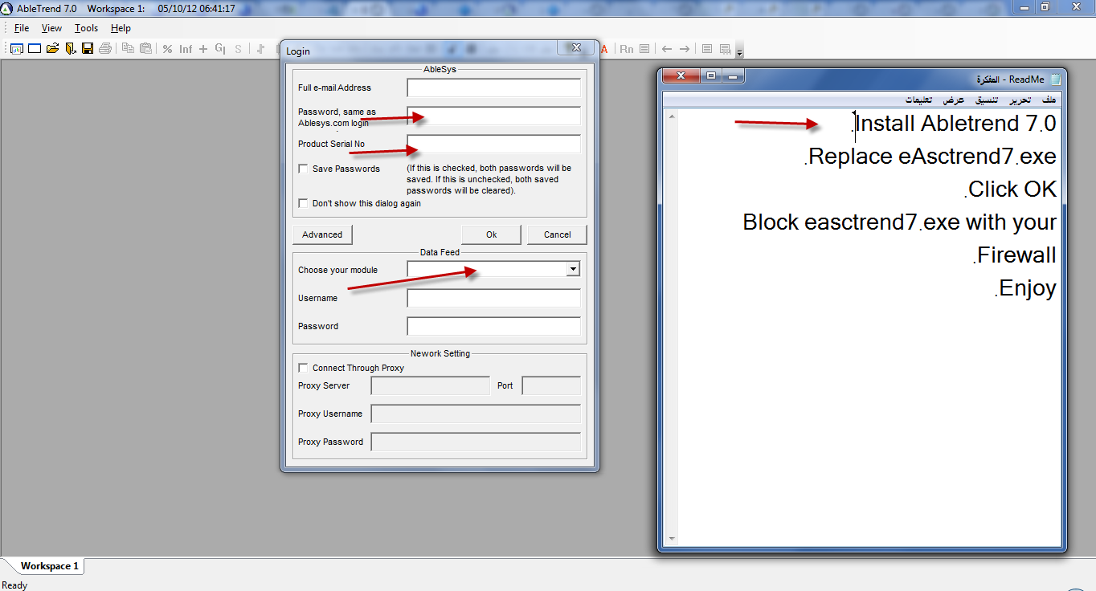Screen dimensions: 1096x591
Task: Click the 'Enjoy' line in Notepad
Action: coord(1024,288)
